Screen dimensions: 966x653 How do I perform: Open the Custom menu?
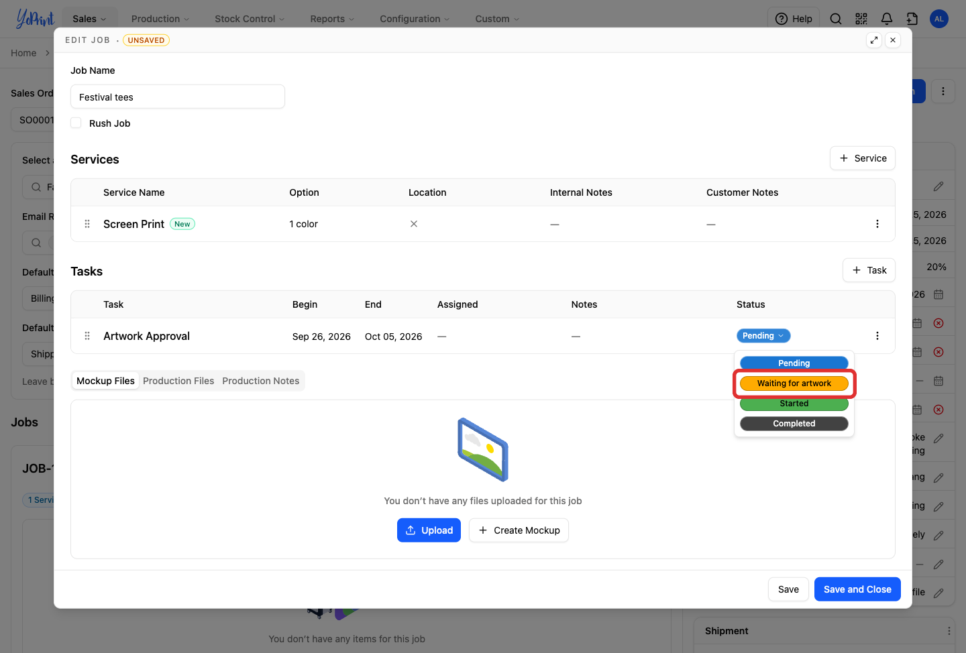(497, 19)
